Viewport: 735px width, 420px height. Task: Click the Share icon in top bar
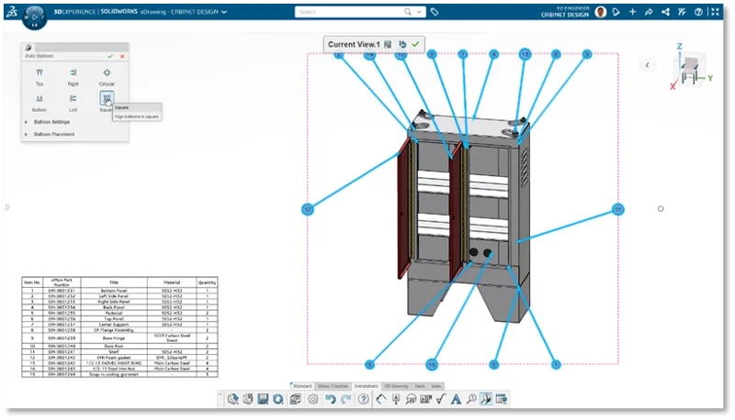click(650, 12)
